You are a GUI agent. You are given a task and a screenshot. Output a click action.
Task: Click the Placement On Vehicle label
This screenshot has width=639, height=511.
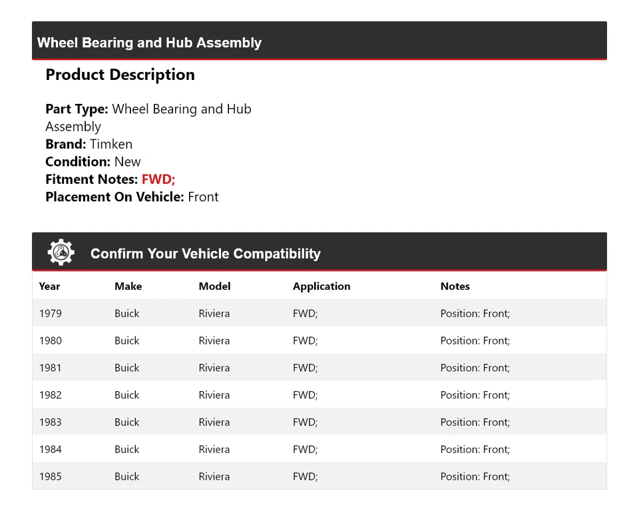click(114, 197)
